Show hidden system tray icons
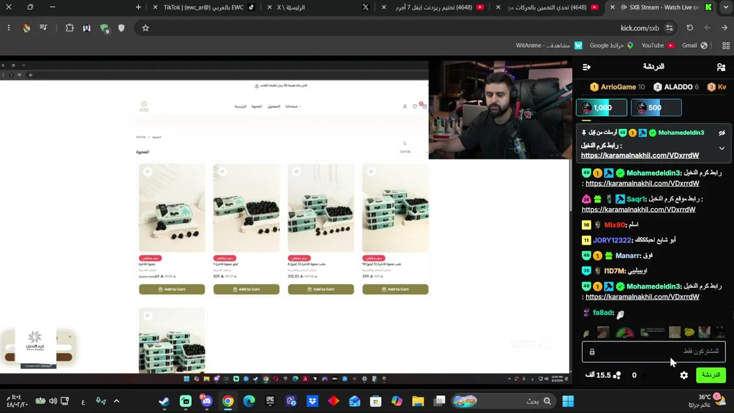 tap(116, 401)
